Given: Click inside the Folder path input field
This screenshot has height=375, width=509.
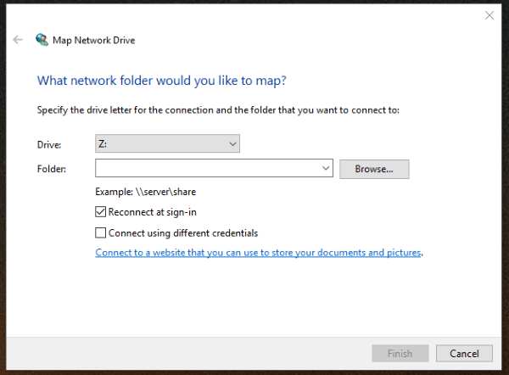Looking at the screenshot, I should click(x=208, y=169).
